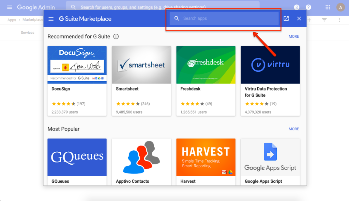Viewport: 349px width, 201px height.
Task: Open the Smartsheet app thumbnail
Action: pyautogui.click(x=141, y=65)
